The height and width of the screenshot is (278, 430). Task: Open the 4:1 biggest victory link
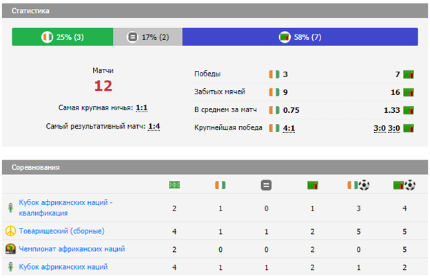[289, 128]
